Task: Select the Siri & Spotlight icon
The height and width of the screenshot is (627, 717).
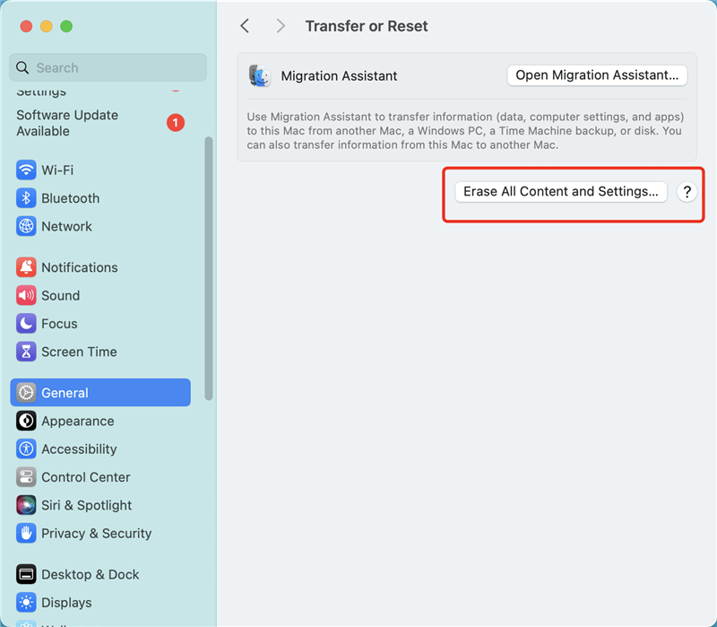Action: point(25,505)
